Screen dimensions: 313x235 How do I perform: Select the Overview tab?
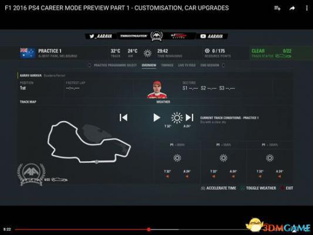coord(149,65)
